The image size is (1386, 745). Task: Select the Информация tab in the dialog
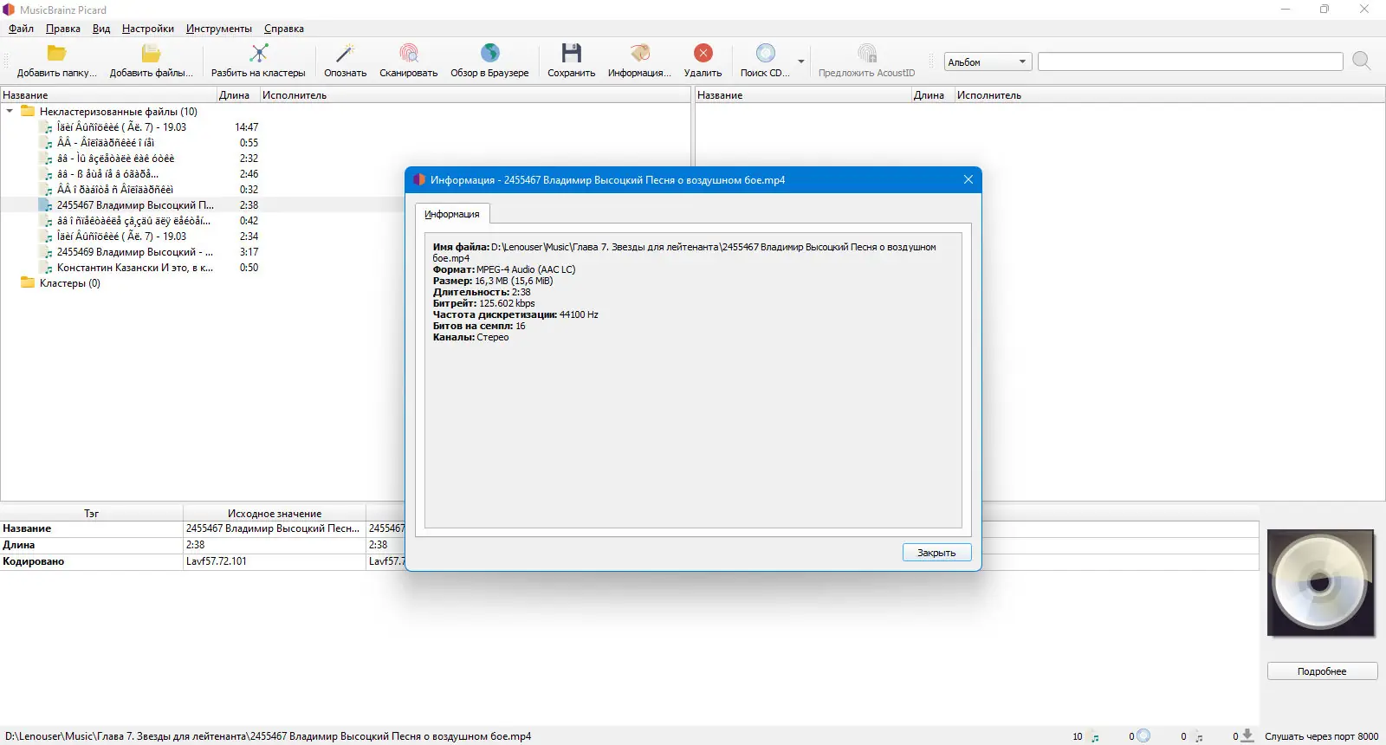[452, 214]
